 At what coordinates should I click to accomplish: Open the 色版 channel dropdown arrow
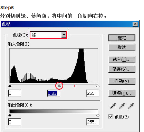pos(64,35)
